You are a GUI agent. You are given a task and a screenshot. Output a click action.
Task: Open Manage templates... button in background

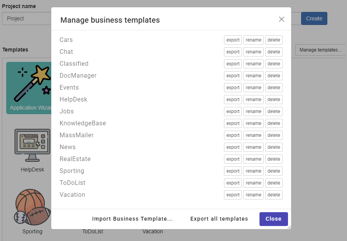pyautogui.click(x=320, y=50)
